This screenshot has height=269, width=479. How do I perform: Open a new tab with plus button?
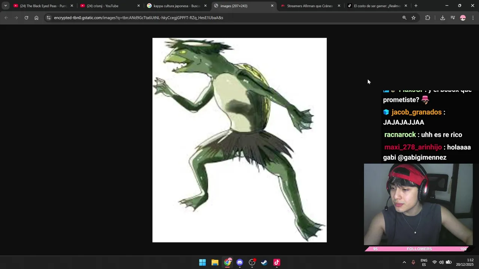(x=416, y=6)
